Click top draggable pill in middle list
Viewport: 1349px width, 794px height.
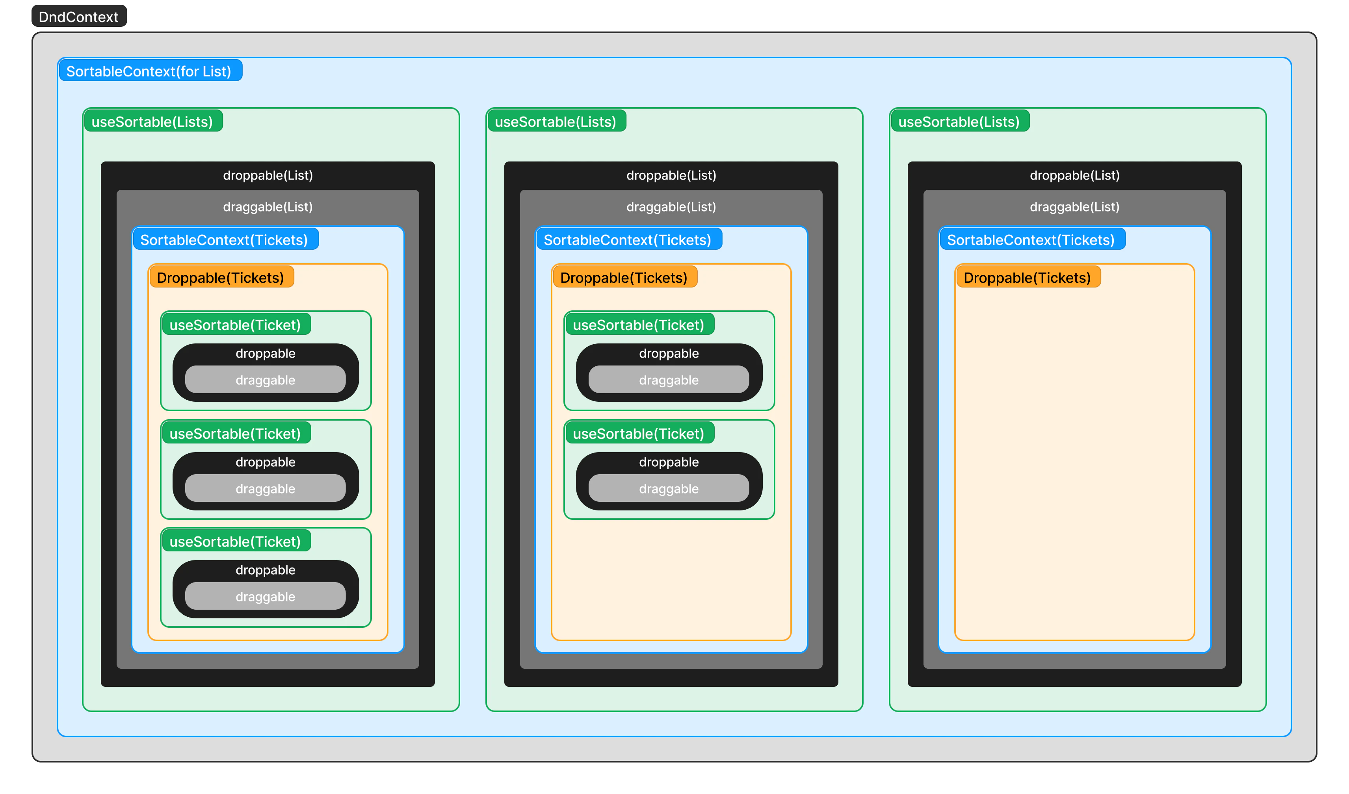point(669,380)
